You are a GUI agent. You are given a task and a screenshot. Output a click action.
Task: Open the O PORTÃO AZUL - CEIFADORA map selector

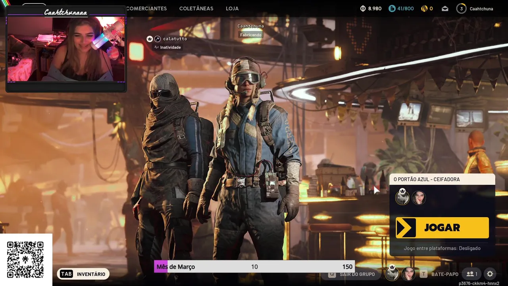pyautogui.click(x=442, y=179)
